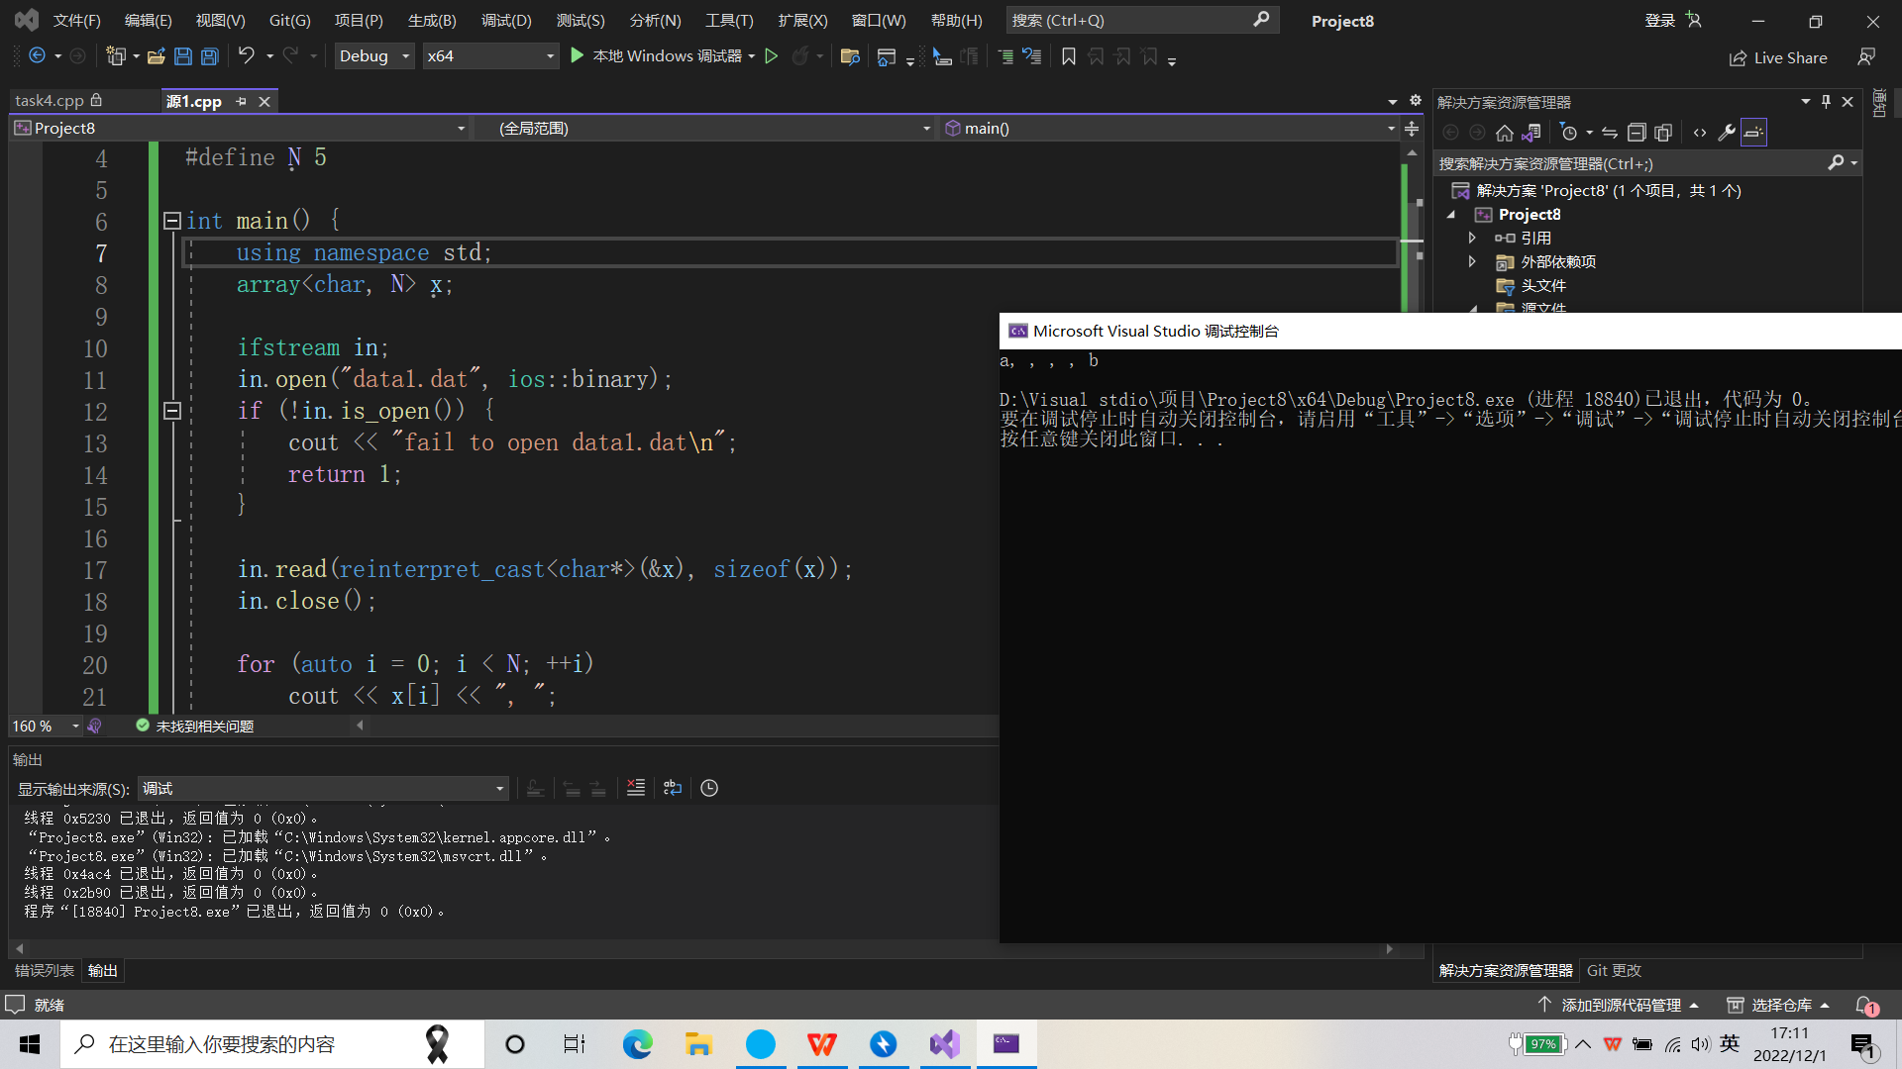Start without debugging using hollow play icon

(x=772, y=56)
